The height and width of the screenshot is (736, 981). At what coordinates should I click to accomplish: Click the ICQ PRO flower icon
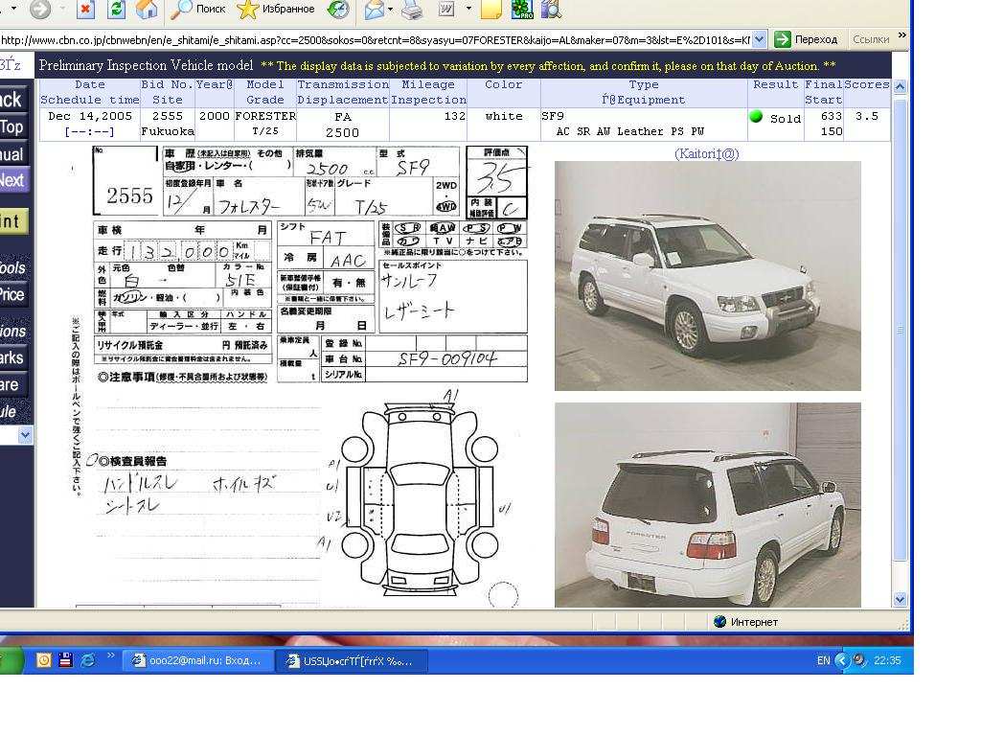pos(522,9)
